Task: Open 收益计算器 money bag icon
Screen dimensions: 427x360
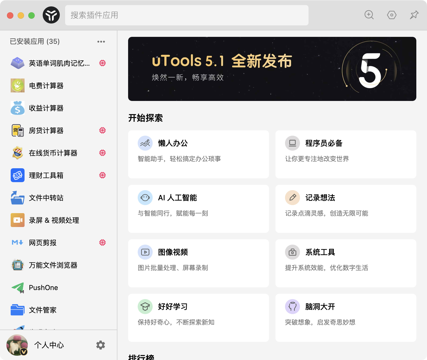Action: (x=18, y=108)
